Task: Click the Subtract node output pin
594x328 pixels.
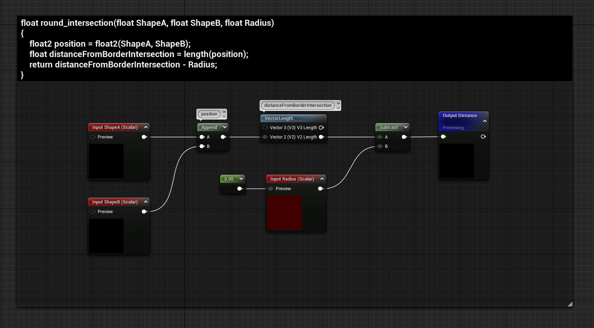Action: (404, 137)
